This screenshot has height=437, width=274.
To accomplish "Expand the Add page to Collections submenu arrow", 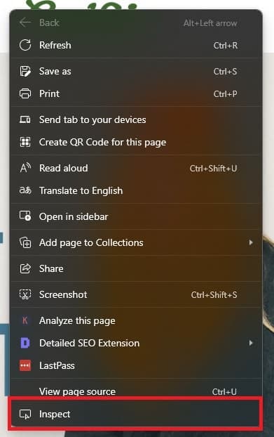I will pyautogui.click(x=251, y=242).
